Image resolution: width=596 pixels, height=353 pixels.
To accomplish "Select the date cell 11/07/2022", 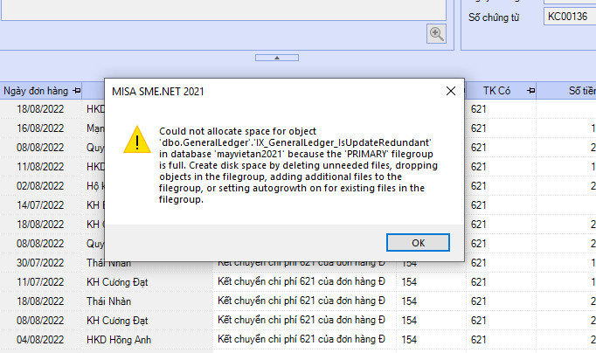I will point(40,282).
